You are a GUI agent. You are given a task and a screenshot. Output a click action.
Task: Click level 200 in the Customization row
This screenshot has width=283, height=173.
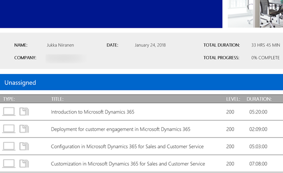230,164
